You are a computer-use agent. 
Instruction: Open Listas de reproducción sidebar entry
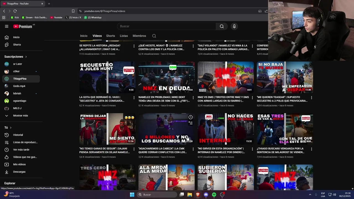(x=21, y=142)
